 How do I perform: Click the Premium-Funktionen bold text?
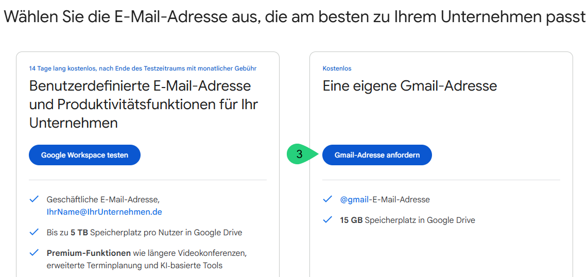pos(89,253)
